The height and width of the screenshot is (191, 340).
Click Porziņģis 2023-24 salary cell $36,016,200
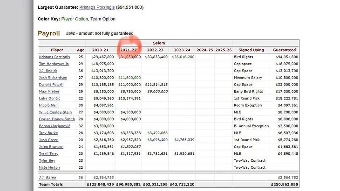pyautogui.click(x=183, y=57)
